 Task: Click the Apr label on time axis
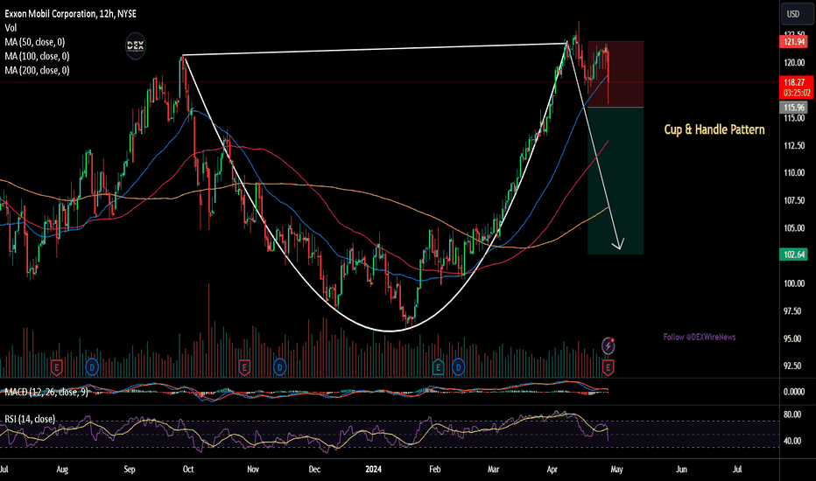(552, 469)
